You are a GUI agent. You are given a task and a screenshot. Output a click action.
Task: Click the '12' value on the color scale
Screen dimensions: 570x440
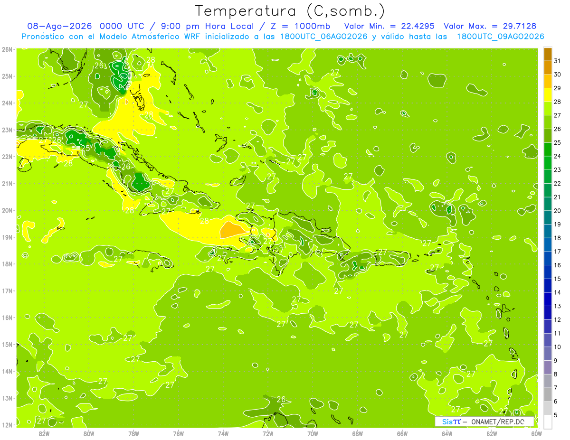click(558, 319)
